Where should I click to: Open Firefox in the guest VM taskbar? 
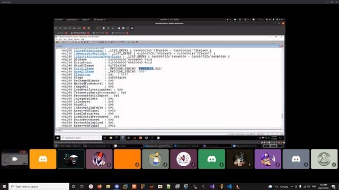click(140, 138)
